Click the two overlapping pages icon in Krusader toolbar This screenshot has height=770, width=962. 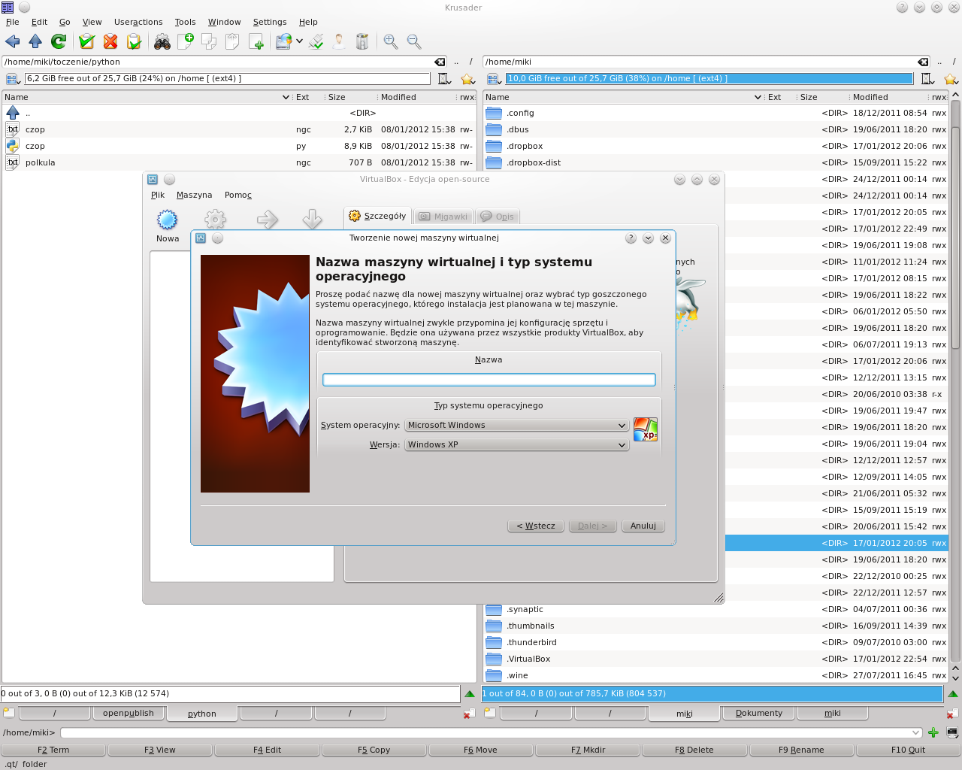coord(209,41)
